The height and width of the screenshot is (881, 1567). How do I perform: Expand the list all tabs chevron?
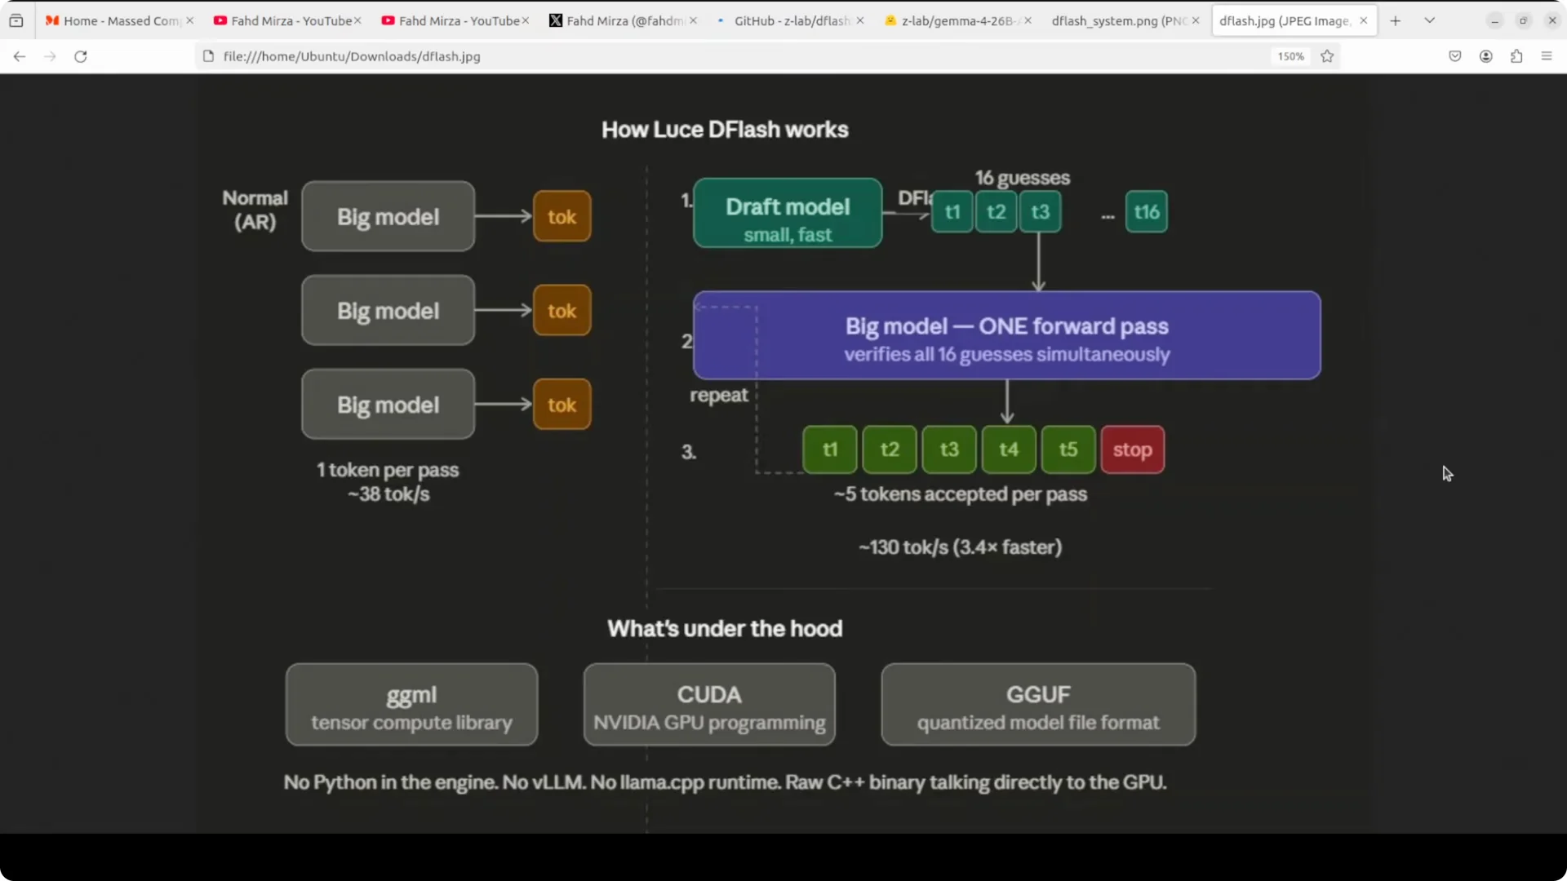coord(1430,20)
